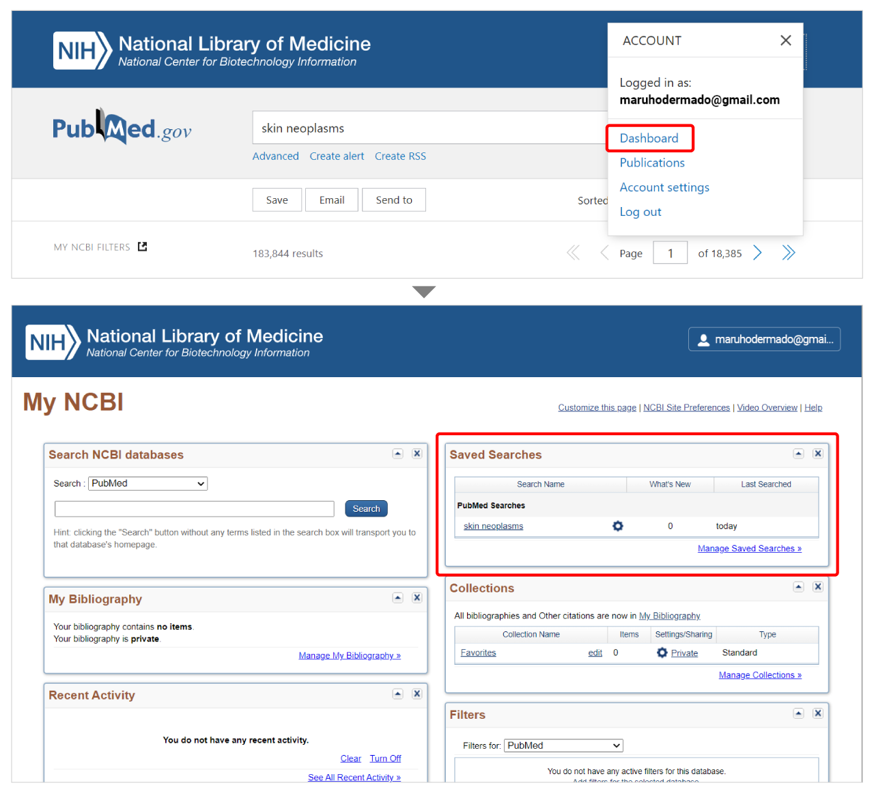This screenshot has height=796, width=874.
Task: Open the database dropdown showing PubMed
Action: coord(147,483)
